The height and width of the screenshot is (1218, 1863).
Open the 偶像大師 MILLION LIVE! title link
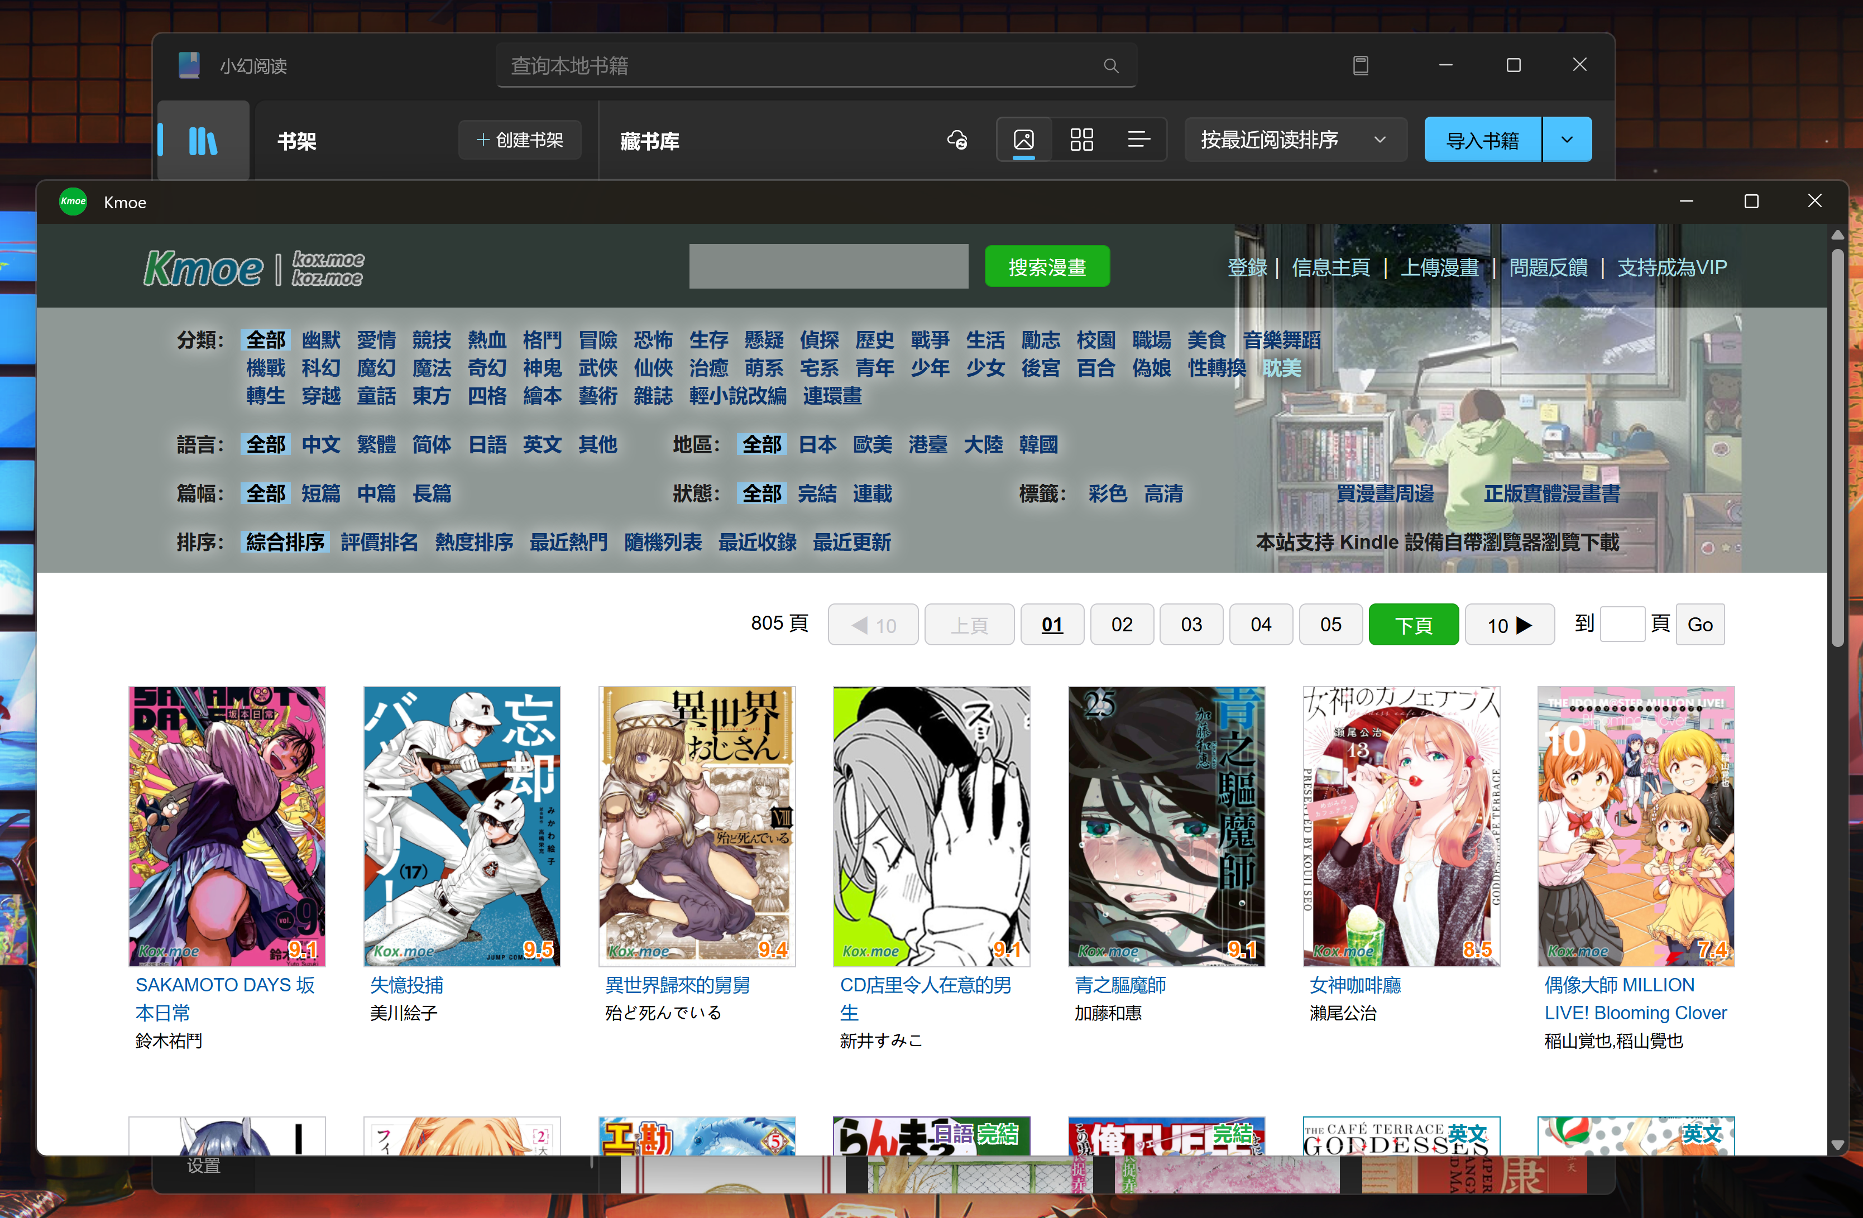click(x=1635, y=999)
